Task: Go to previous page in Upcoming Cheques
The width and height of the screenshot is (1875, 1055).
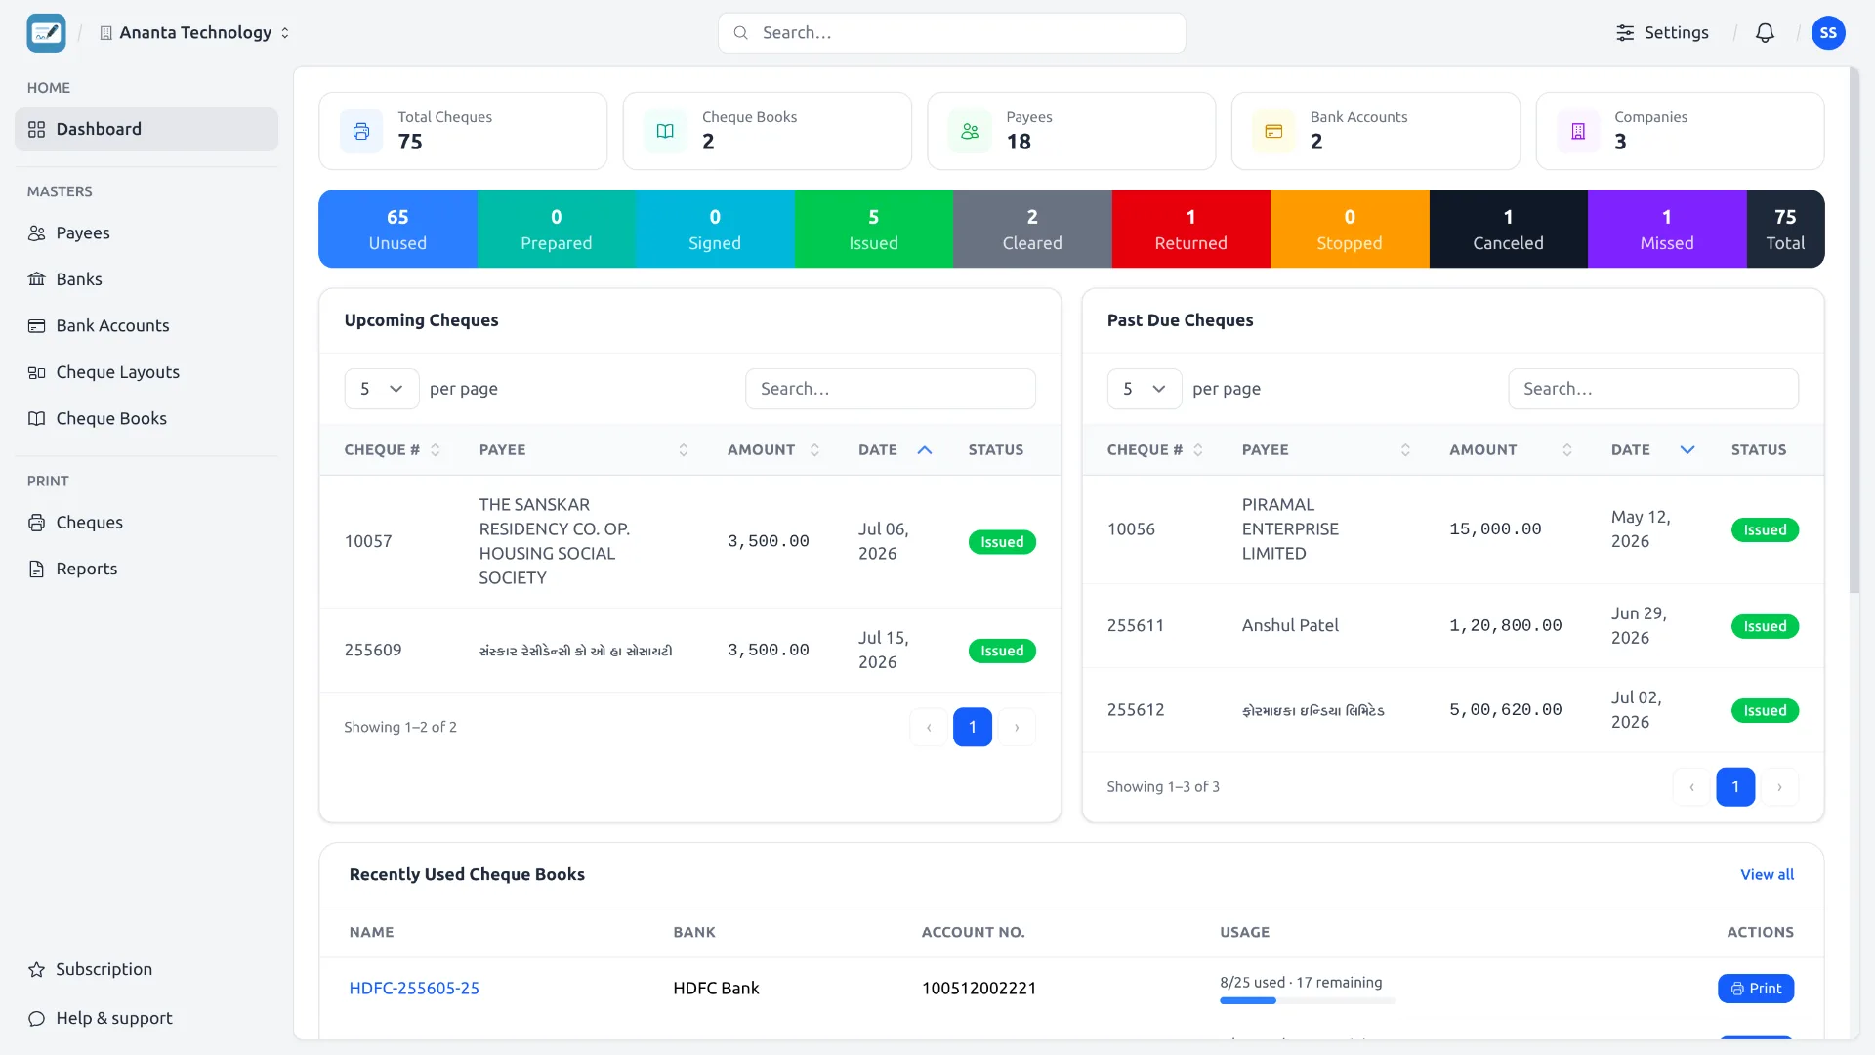Action: point(929,728)
